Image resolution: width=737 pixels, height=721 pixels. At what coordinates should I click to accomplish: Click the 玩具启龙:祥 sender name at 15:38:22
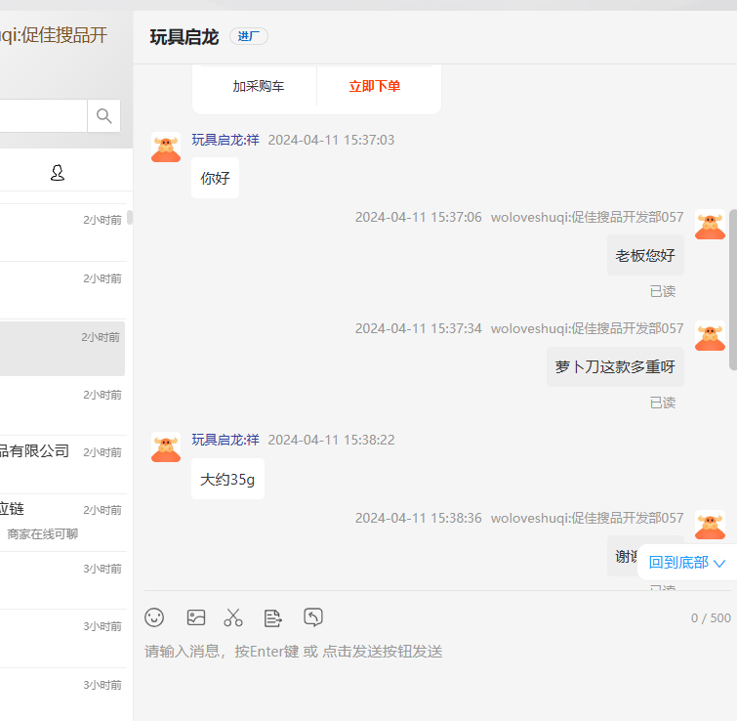point(225,440)
